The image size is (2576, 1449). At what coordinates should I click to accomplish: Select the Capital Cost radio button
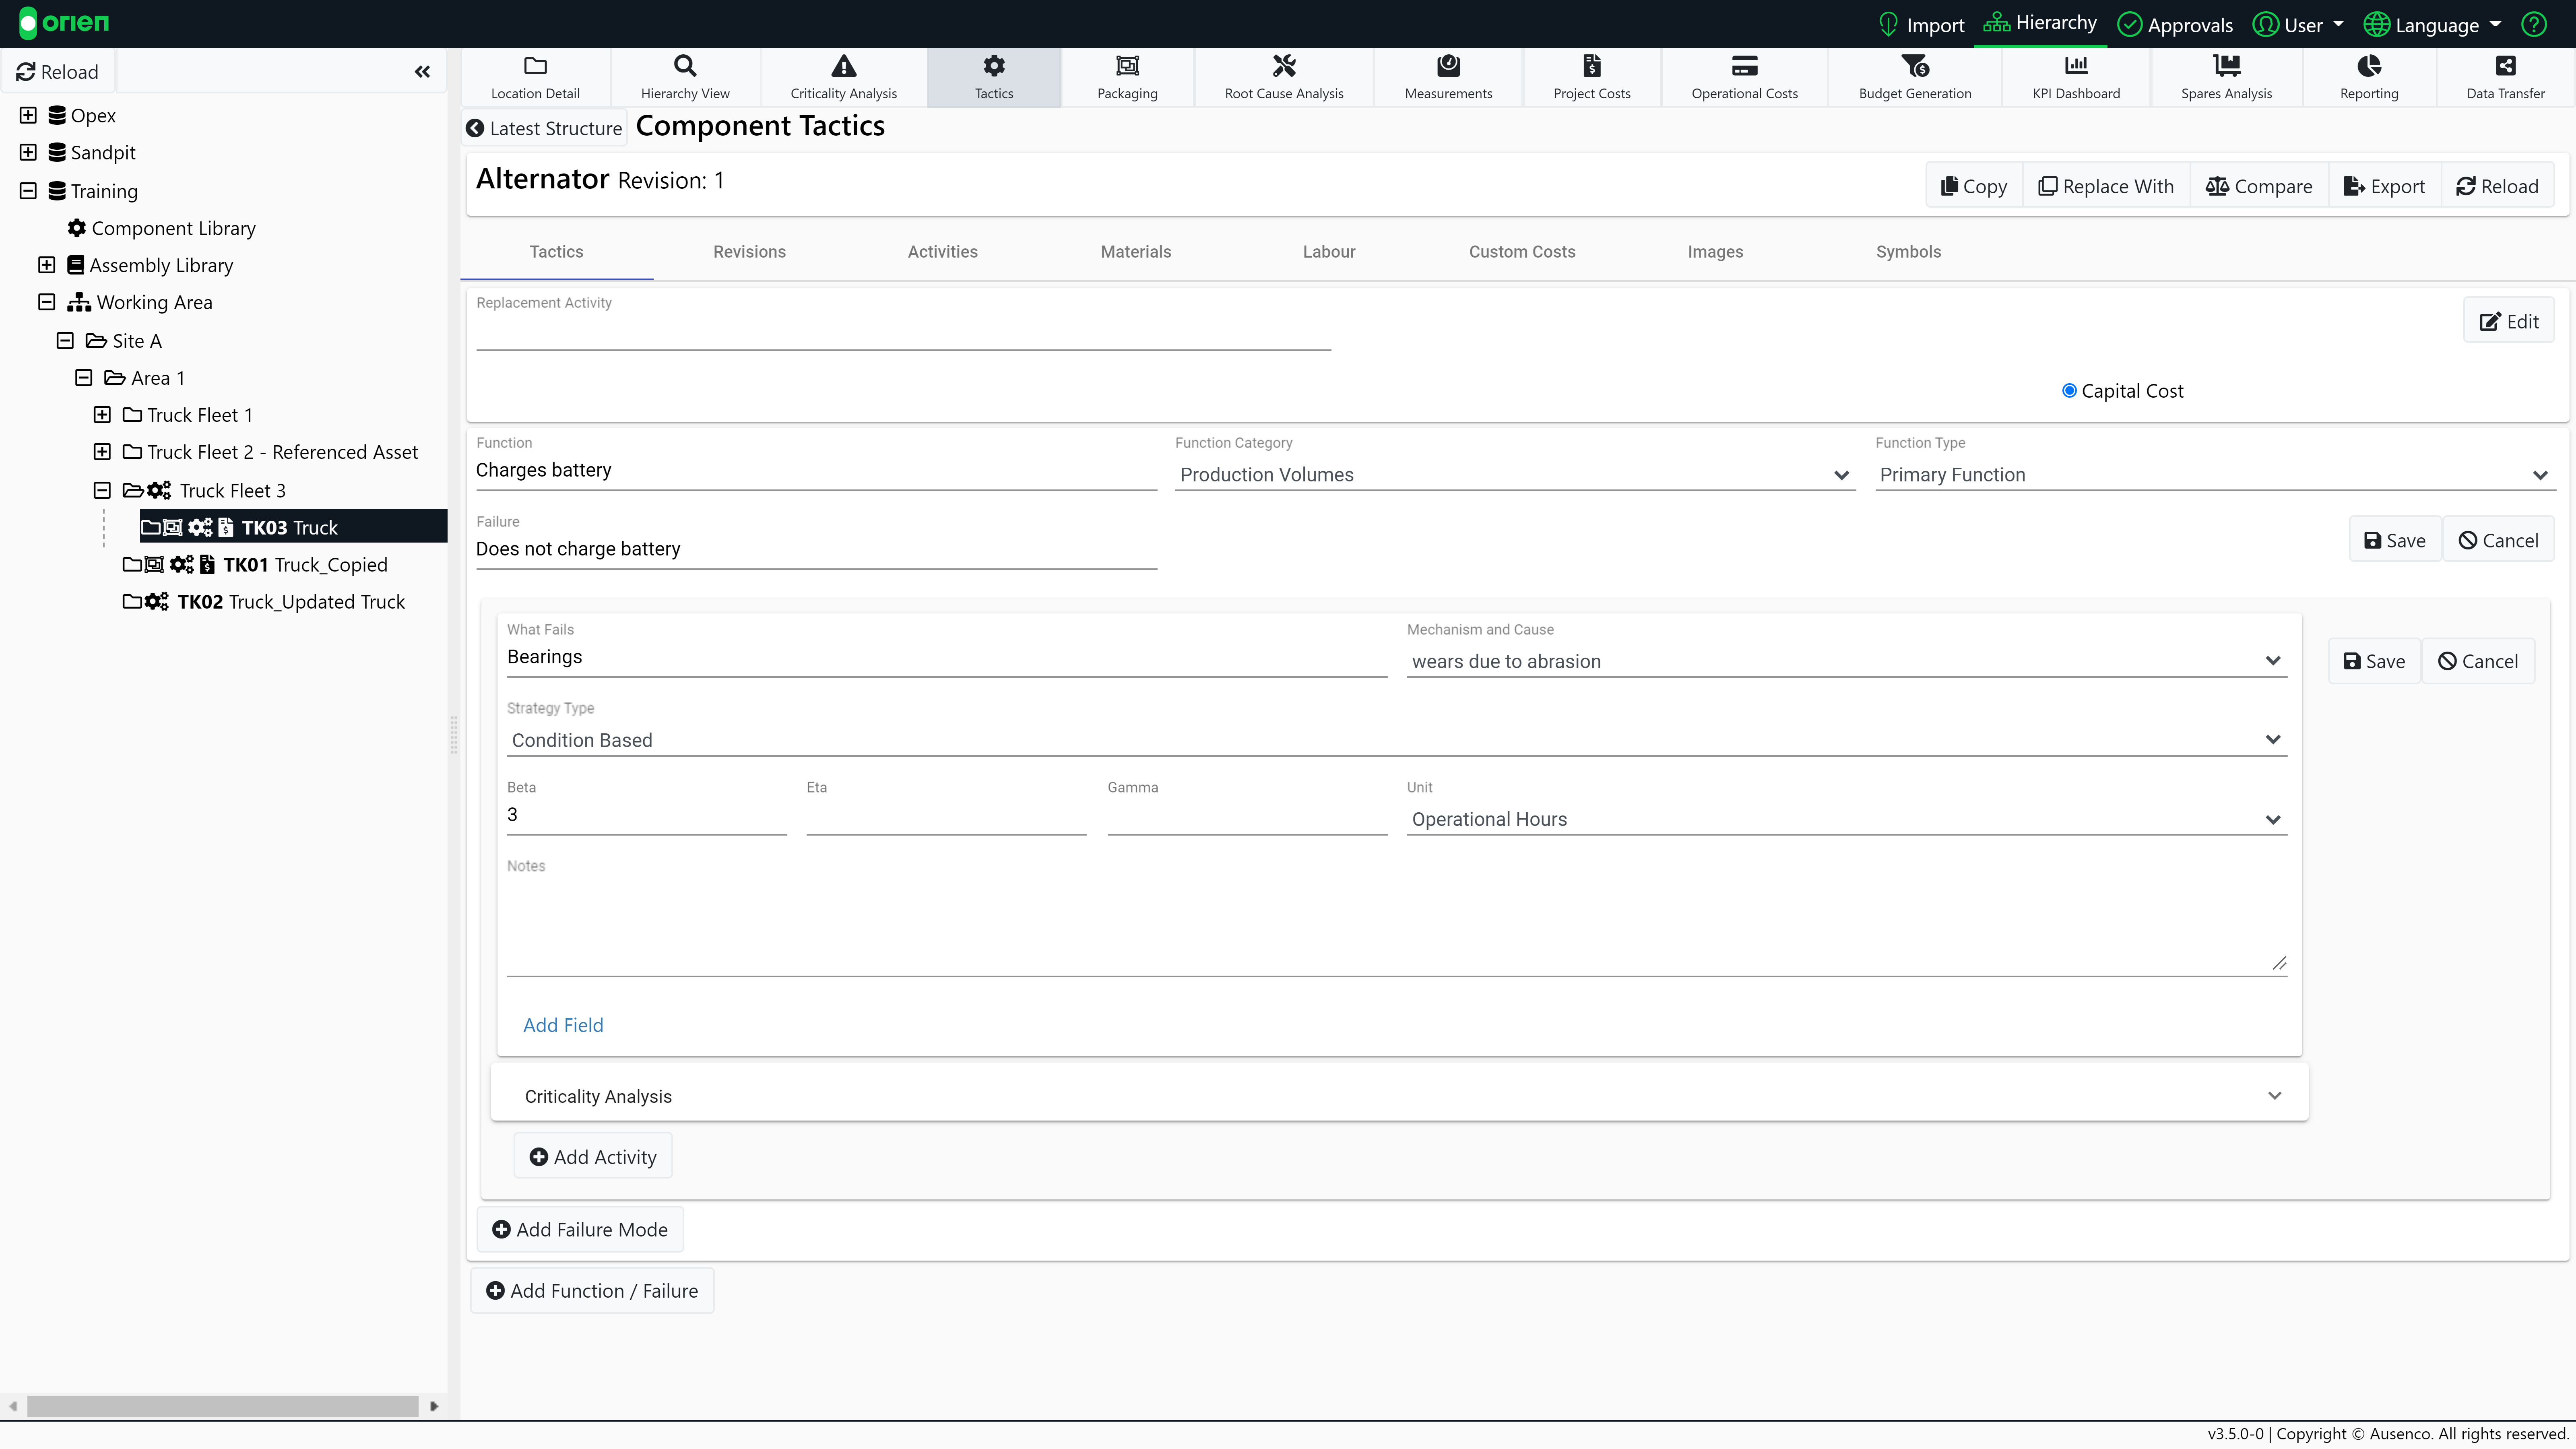coord(2069,391)
